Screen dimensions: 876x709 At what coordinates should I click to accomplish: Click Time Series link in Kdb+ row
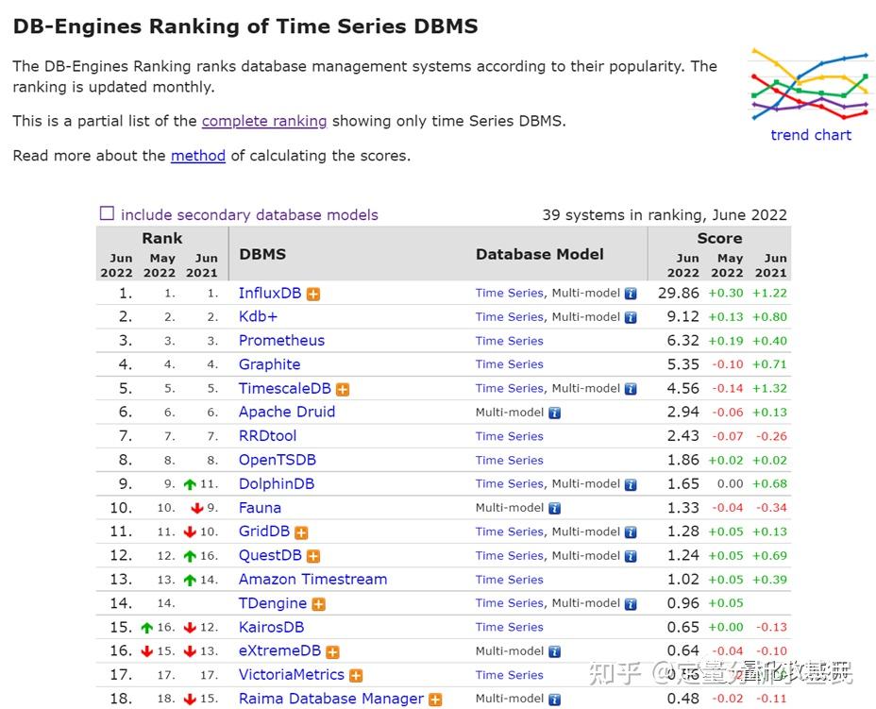coord(510,317)
